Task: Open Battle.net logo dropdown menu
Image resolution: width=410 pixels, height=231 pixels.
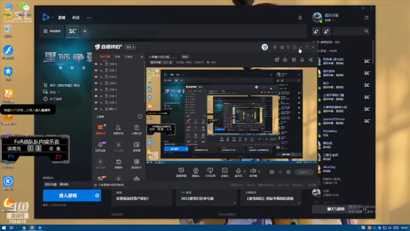Action: (47, 17)
